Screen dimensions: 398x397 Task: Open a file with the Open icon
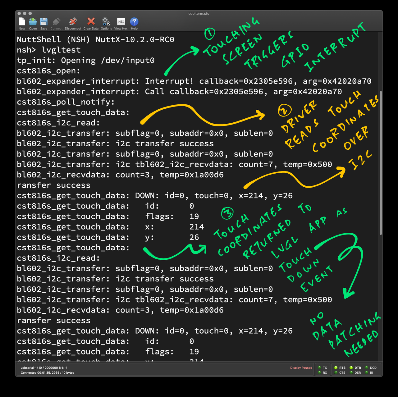click(33, 22)
